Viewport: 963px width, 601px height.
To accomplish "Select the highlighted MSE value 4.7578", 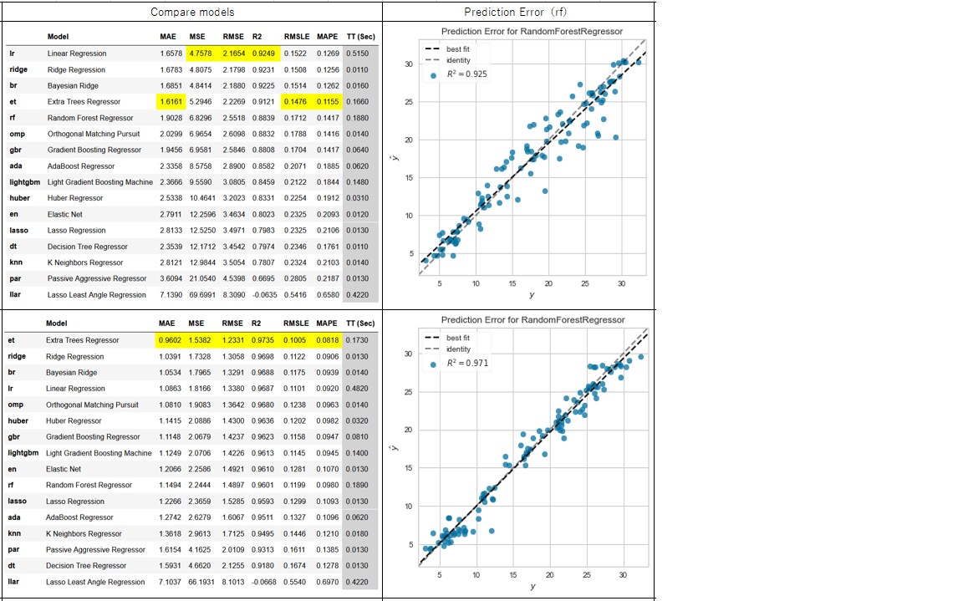I will click(201, 53).
